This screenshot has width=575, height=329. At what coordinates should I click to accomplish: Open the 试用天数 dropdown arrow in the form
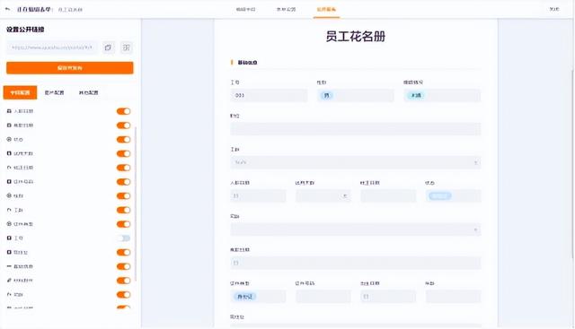tap(345, 196)
